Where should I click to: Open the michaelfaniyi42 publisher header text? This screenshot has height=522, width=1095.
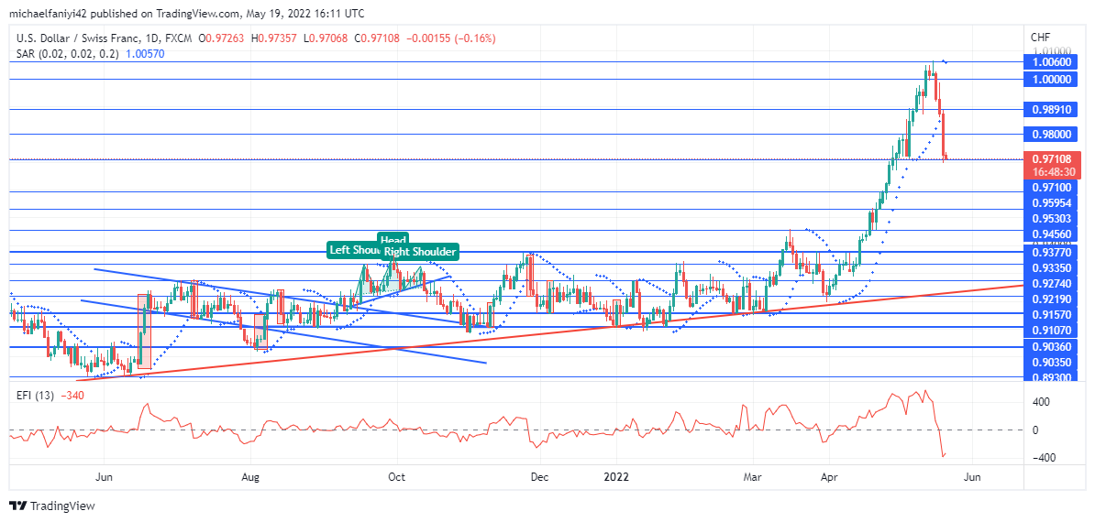point(186,13)
